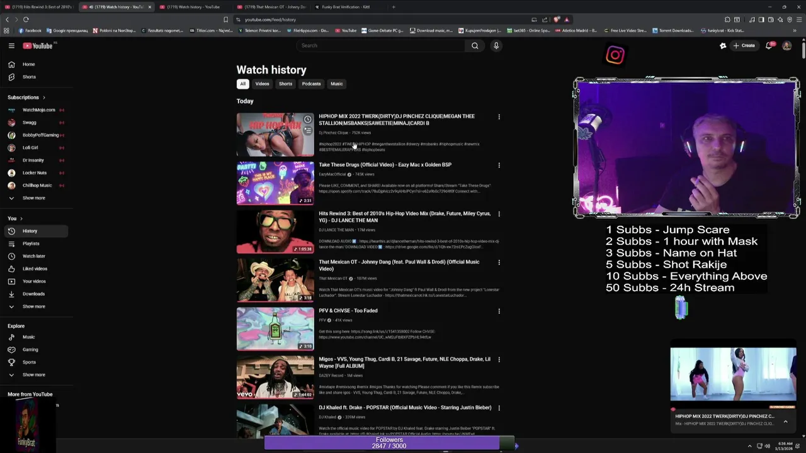
Task: Open Dr Insanity subscription
Action: [x=35, y=160]
